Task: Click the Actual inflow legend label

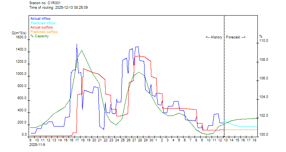Action: point(40,19)
